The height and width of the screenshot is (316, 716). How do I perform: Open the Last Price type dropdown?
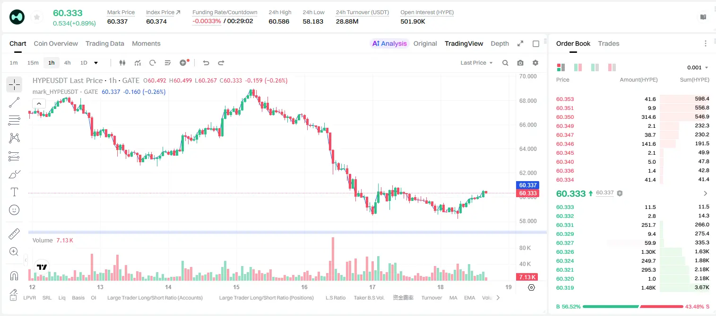pyautogui.click(x=476, y=63)
